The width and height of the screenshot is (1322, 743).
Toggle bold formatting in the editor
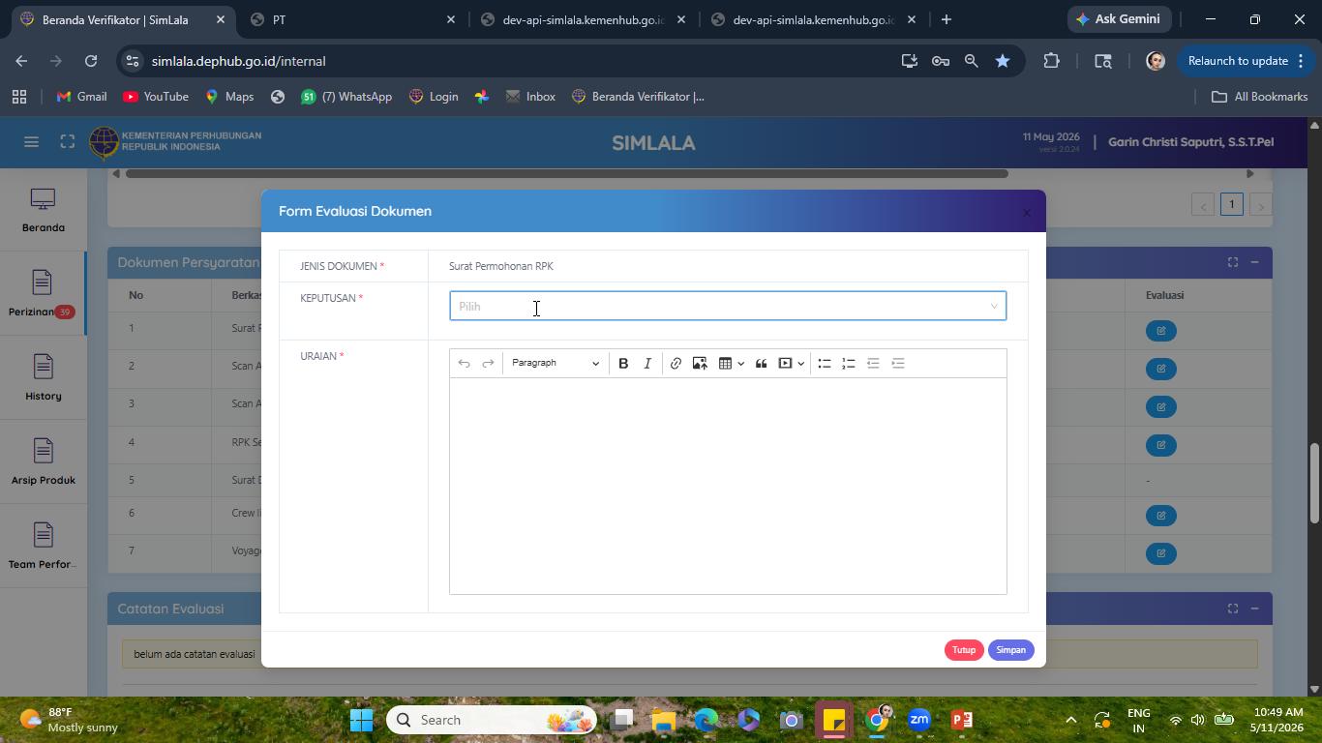point(623,364)
